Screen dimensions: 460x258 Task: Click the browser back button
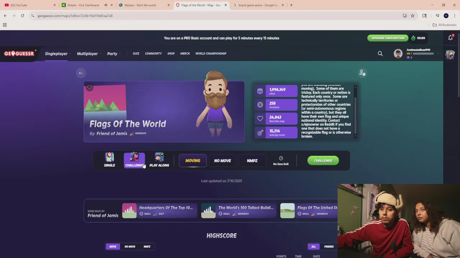pyautogui.click(x=5, y=16)
